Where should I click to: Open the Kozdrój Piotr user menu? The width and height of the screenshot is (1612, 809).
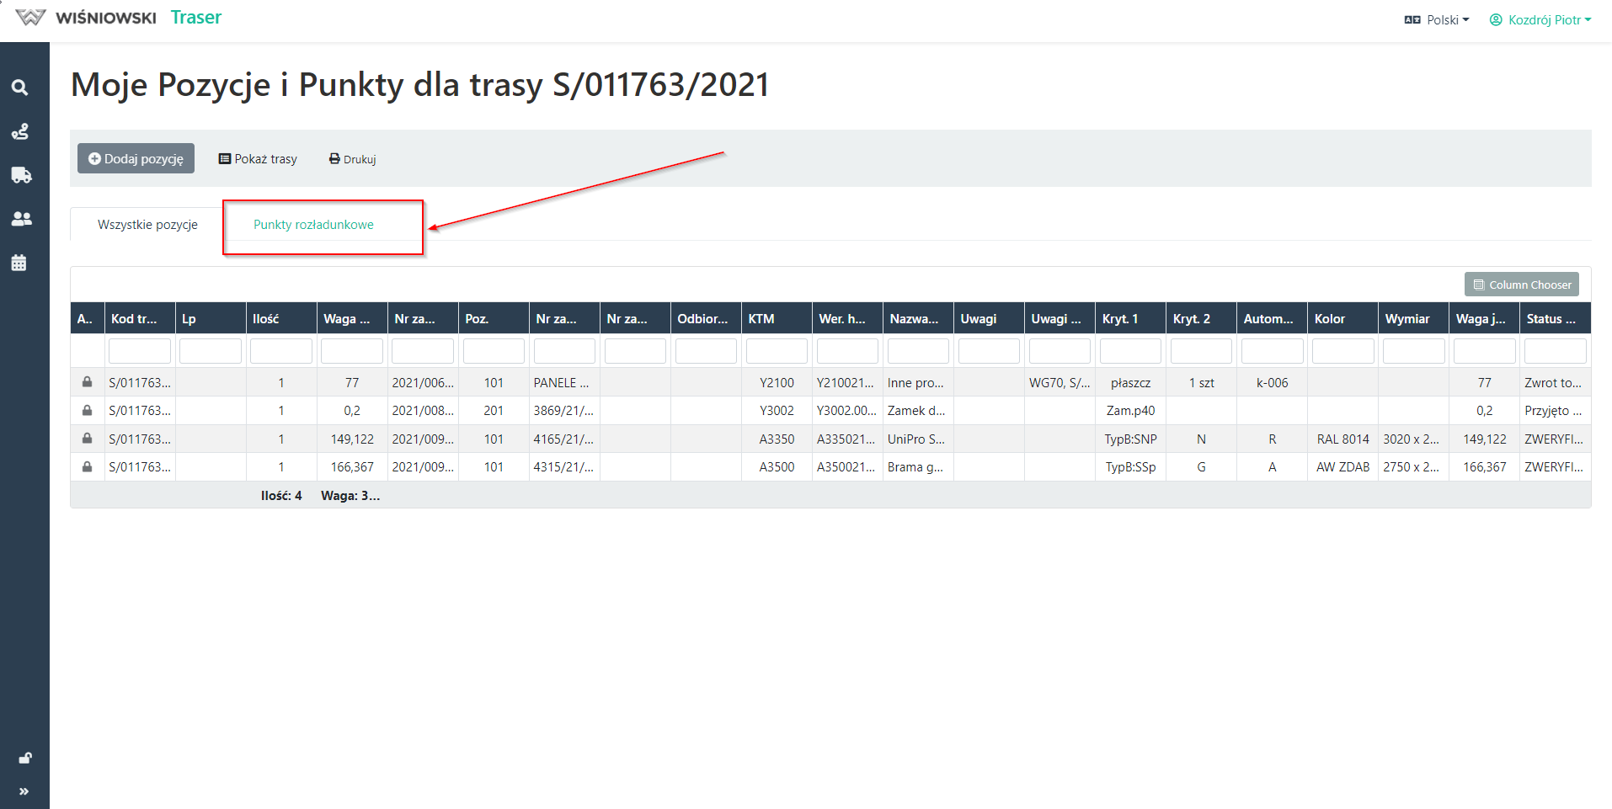1540,20
